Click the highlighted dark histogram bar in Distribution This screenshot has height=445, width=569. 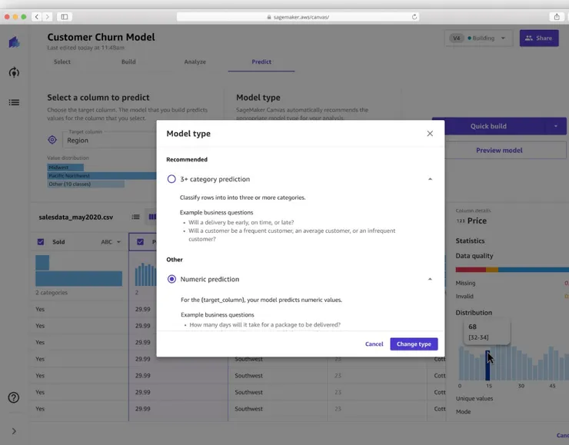point(487,365)
